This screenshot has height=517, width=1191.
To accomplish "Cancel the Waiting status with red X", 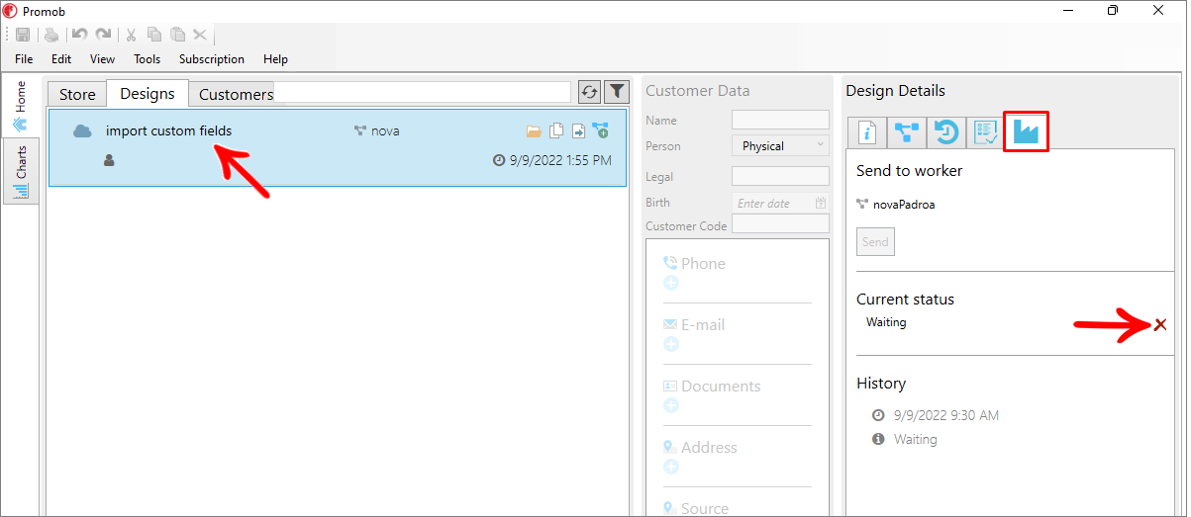I will [1160, 324].
